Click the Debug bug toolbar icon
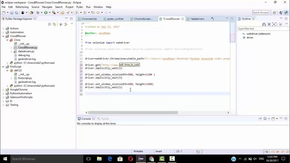This screenshot has height=163, width=290. click(x=38, y=13)
